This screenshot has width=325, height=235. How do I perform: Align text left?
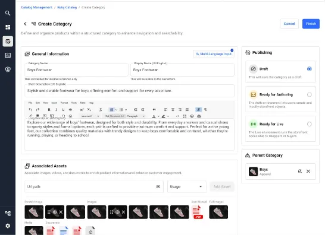coord(165,110)
